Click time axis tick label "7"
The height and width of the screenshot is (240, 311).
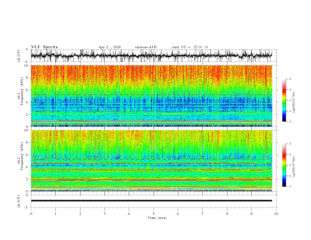pos(203,214)
